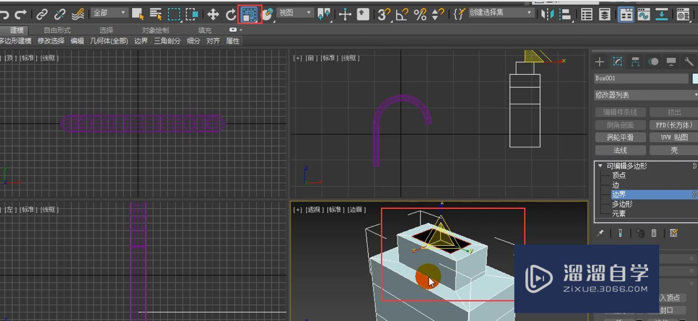Open the Schematic View icon
Viewport: 698px width, 321px height.
click(661, 15)
